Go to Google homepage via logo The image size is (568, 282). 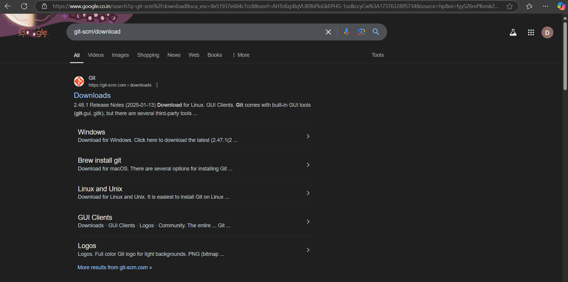(33, 32)
